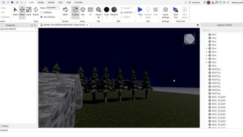The height and width of the screenshot is (137, 243).
Task: Open Game Settings
Action: pos(166,13)
